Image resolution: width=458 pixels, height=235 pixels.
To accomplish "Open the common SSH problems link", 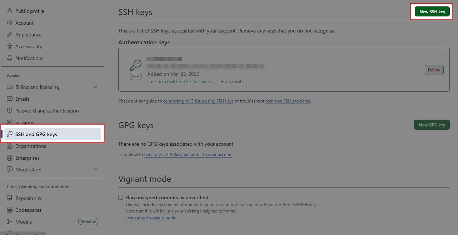I will pyautogui.click(x=288, y=101).
